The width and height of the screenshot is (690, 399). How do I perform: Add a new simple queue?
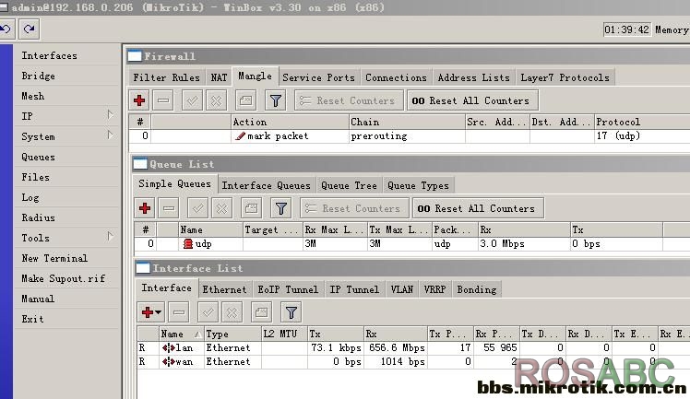point(145,208)
